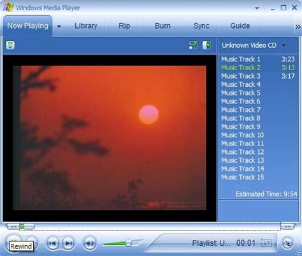Click fast forward button on seek bar
302x256 pixels.
coord(288,227)
